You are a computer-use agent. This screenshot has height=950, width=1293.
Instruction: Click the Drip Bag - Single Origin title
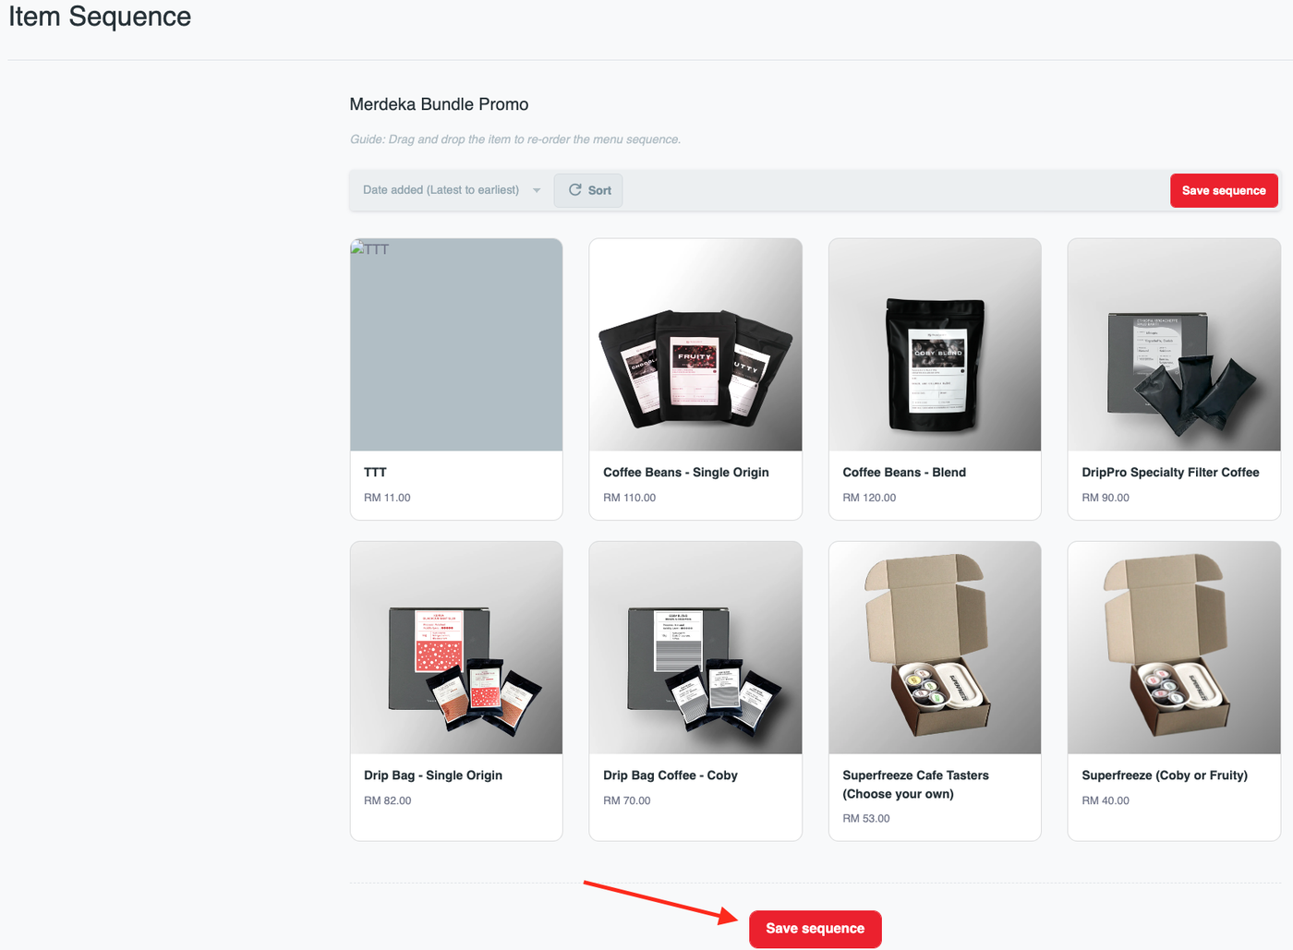point(433,776)
